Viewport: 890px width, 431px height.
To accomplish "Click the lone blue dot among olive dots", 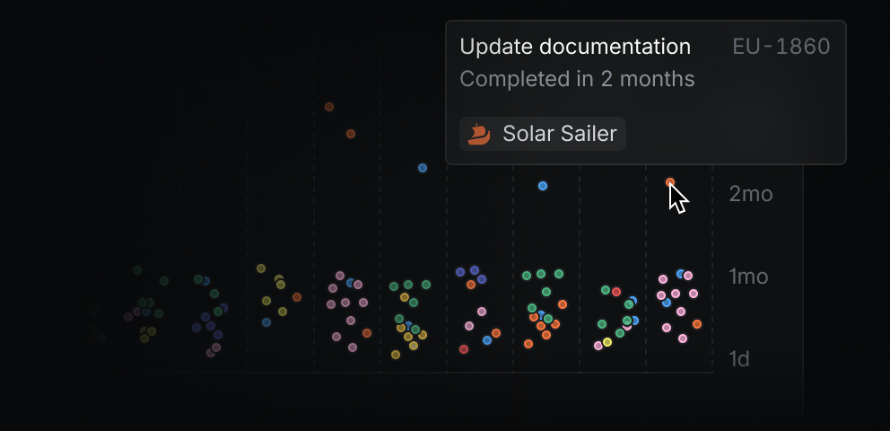I will [x=266, y=322].
